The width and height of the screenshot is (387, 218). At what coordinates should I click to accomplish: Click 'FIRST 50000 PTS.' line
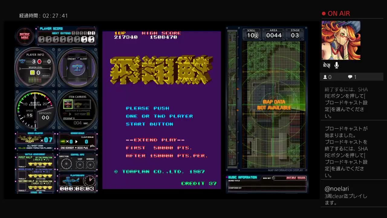[159, 148]
